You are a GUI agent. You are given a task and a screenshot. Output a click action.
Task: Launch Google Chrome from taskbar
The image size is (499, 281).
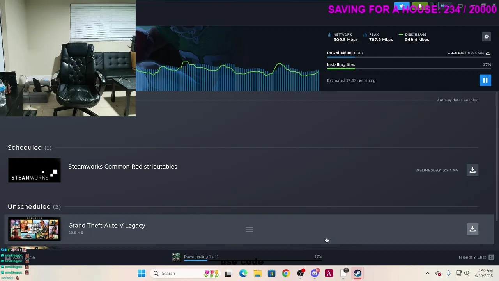coord(286,273)
